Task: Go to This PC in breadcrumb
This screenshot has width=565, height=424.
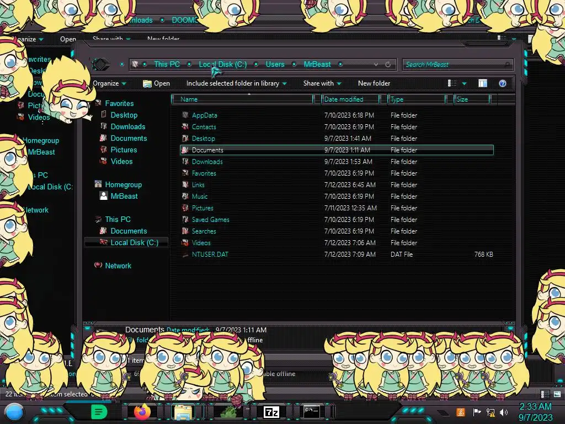Action: click(x=167, y=64)
